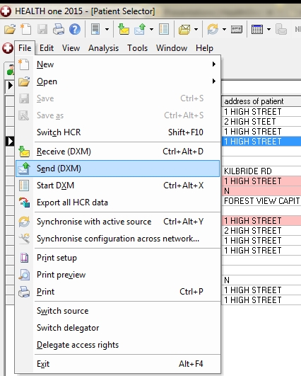Click the Synchronise toolbar icon
301x376 pixels.
(x=213, y=29)
